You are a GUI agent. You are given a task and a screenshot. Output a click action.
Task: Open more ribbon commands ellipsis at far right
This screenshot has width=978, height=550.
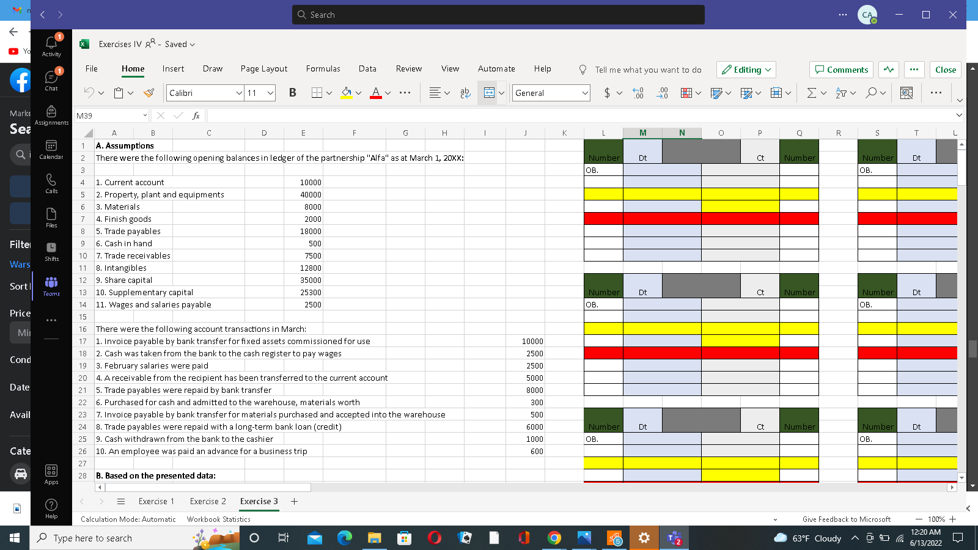point(936,93)
